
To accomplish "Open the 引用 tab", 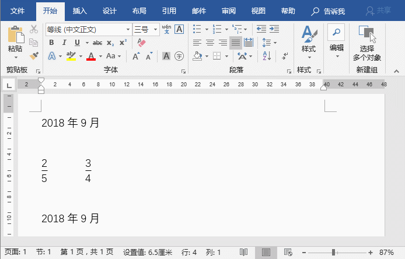I will pos(169,11).
